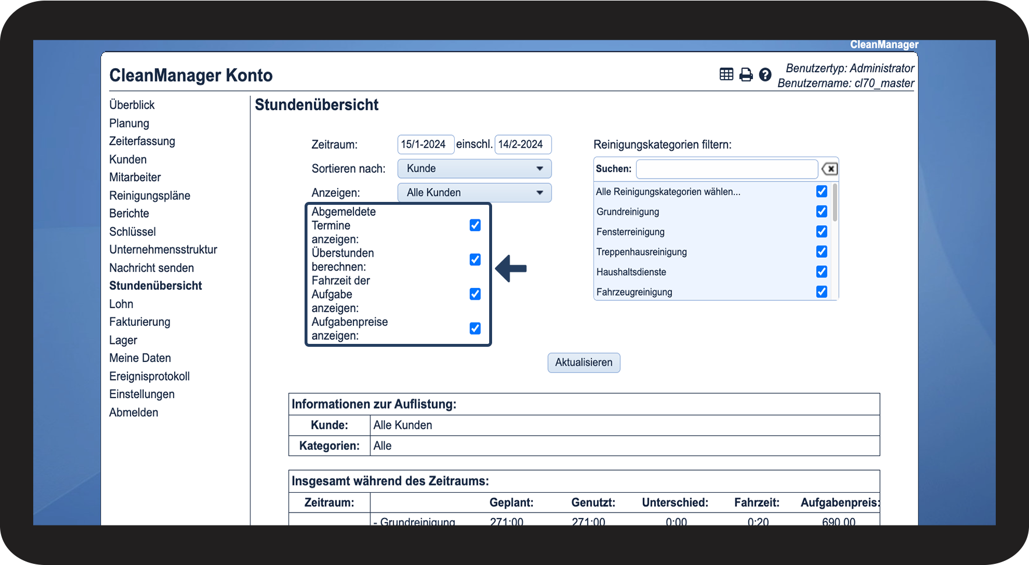Click the table/spreadsheet export icon

[x=726, y=74]
